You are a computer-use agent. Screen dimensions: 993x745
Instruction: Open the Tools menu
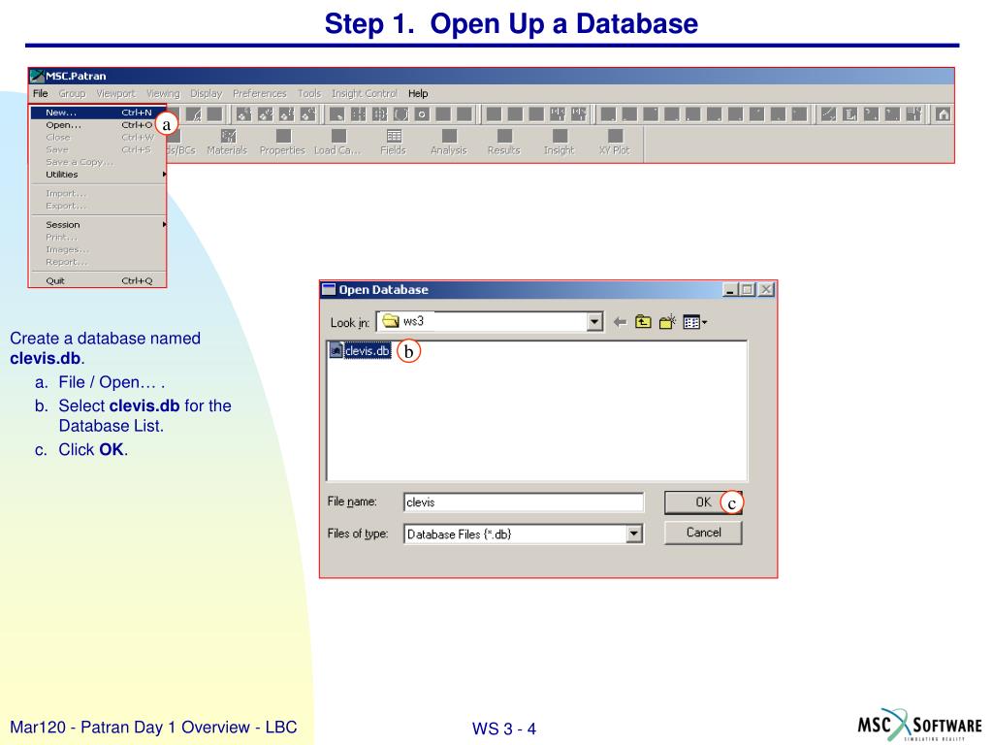point(309,93)
